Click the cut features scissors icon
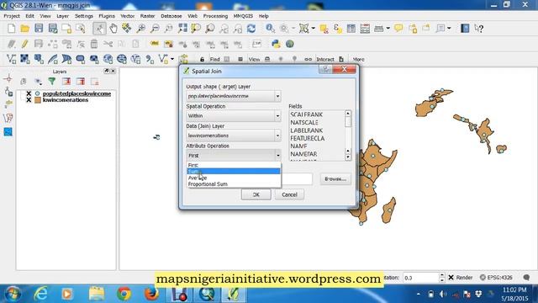This screenshot has height=303, width=538. (108, 44)
